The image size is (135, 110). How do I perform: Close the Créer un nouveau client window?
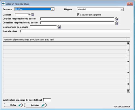(130, 4)
